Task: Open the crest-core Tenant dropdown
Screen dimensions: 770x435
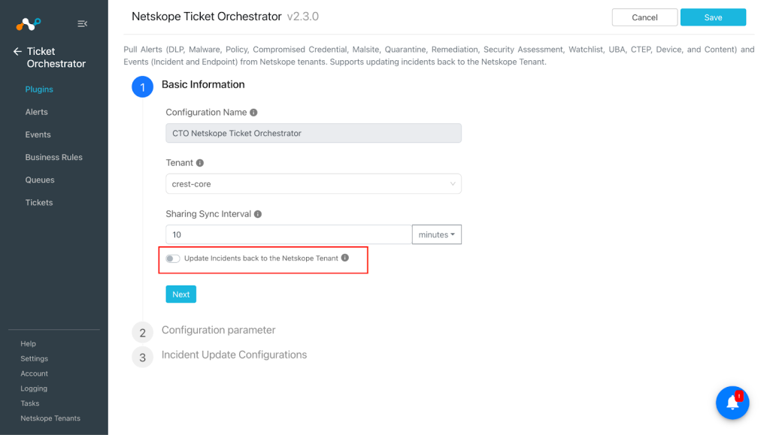Action: (314, 184)
